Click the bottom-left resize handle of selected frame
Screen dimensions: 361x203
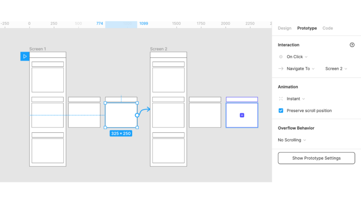(x=105, y=127)
